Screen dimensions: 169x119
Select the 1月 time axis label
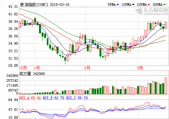point(37,68)
